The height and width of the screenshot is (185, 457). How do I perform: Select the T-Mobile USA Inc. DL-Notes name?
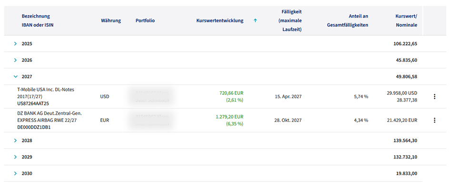coord(46,93)
